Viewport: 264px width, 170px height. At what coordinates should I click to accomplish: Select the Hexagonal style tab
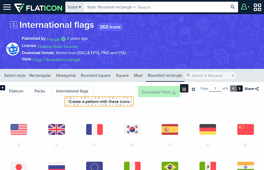pyautogui.click(x=66, y=76)
